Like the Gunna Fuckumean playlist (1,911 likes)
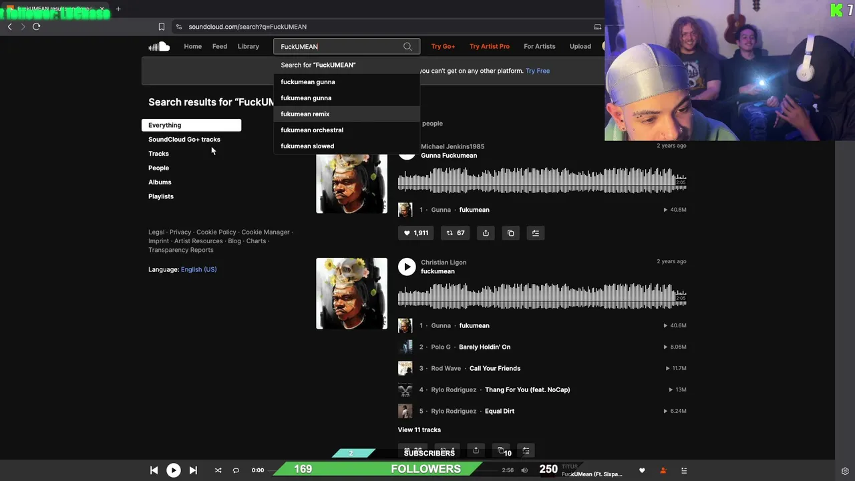Viewport: 855px width, 481px height. (415, 233)
